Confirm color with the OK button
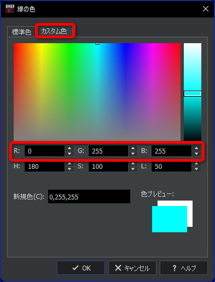The height and width of the screenshot is (282, 215). point(81,268)
